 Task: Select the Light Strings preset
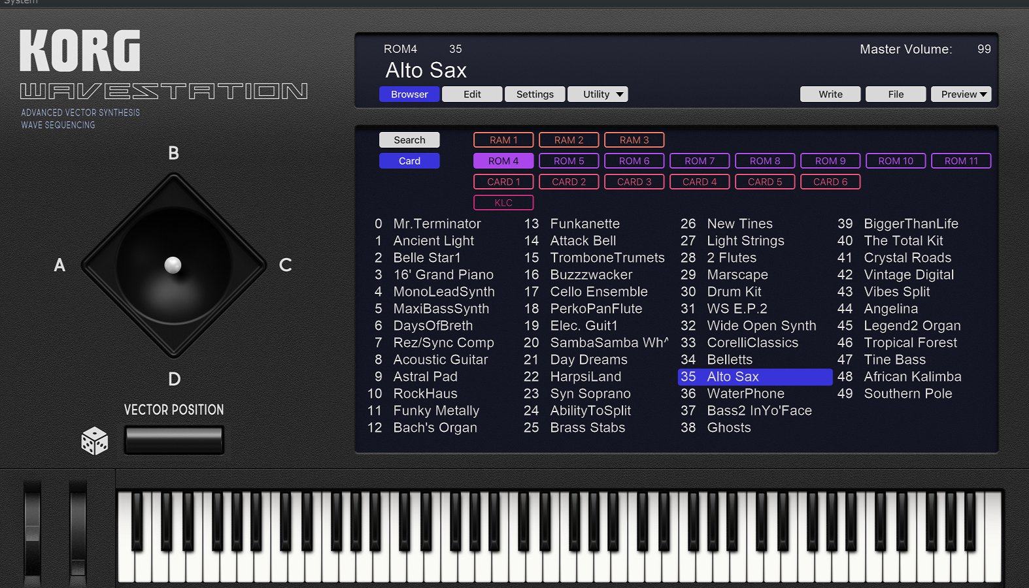pos(745,240)
